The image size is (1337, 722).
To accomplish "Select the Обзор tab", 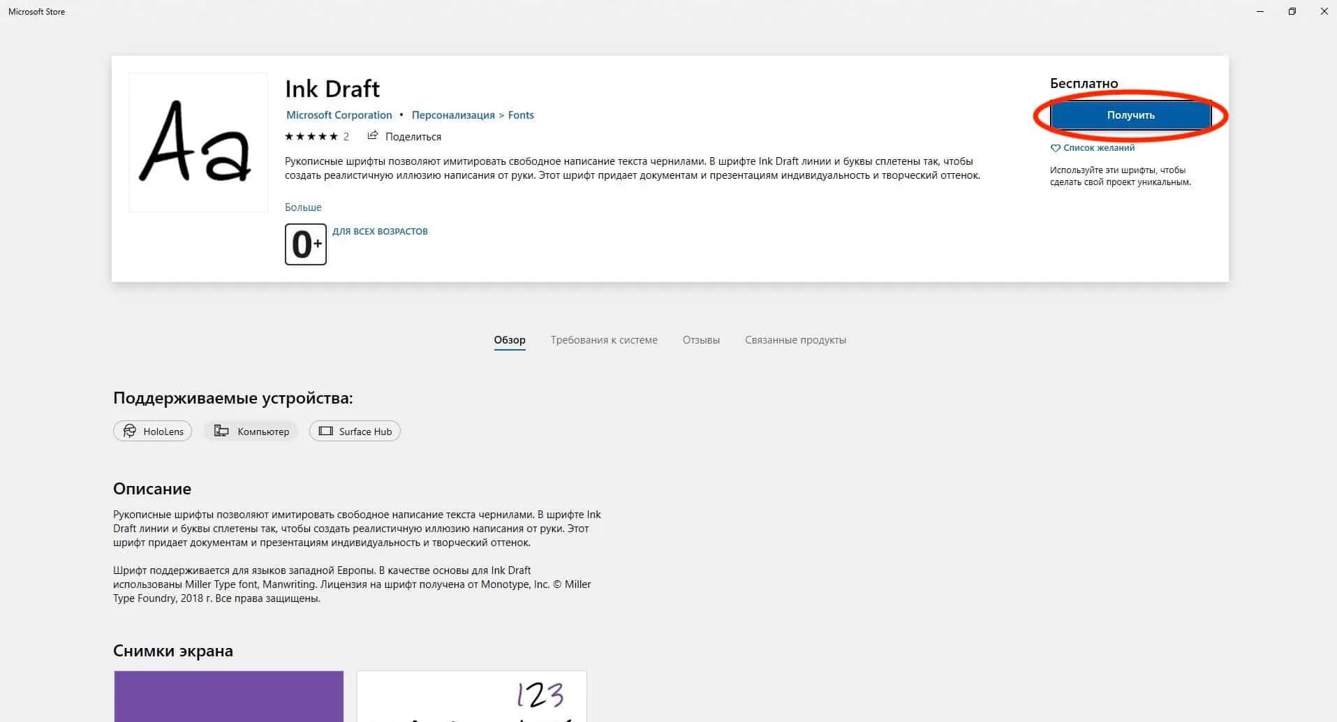I will click(x=510, y=340).
